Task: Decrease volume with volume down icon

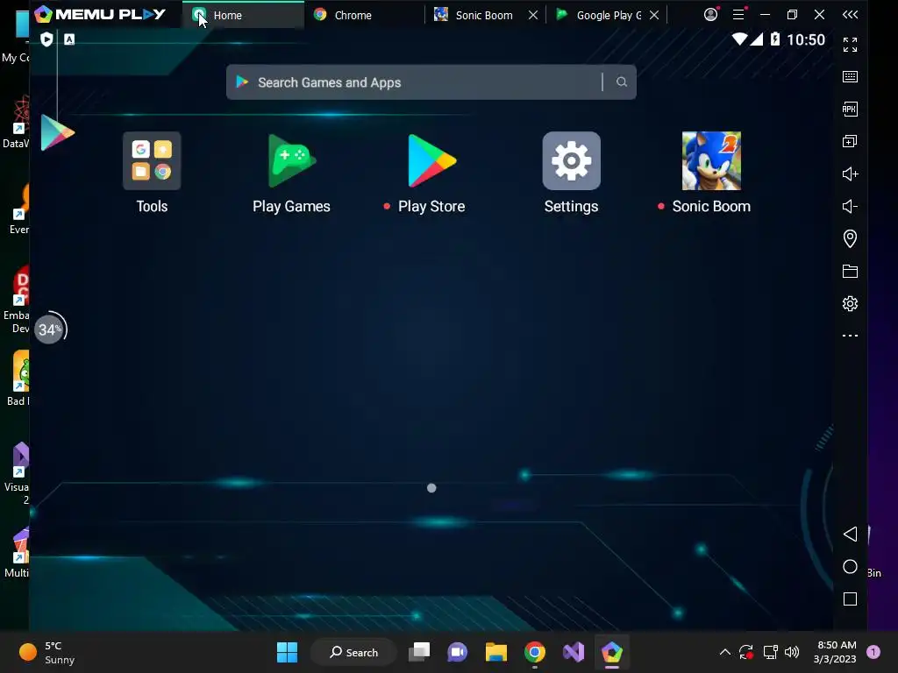Action: [x=850, y=206]
